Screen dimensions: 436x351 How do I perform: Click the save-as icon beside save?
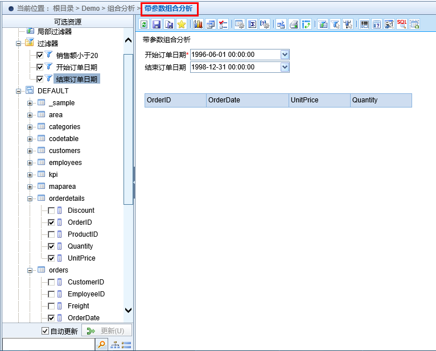pyautogui.click(x=169, y=24)
